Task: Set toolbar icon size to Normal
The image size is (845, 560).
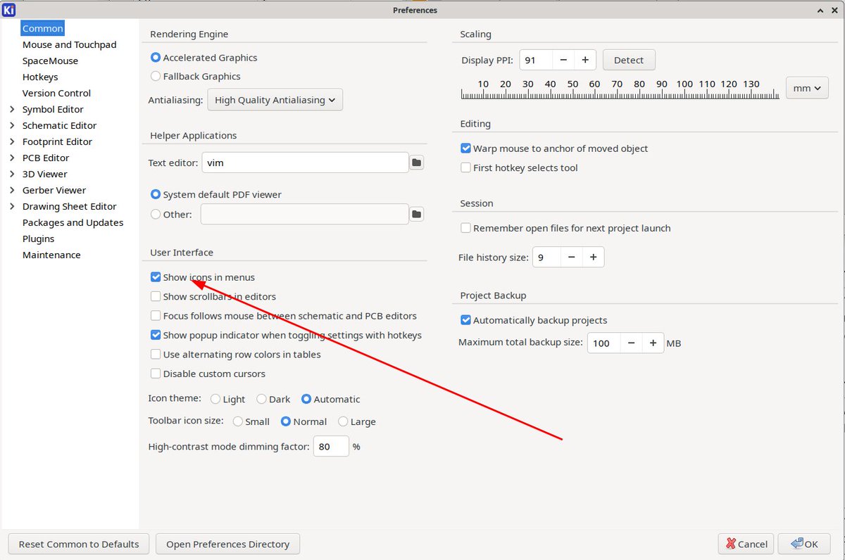Action: coord(286,421)
